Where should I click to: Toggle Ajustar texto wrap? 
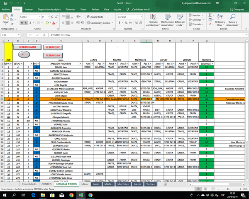pos(95,17)
